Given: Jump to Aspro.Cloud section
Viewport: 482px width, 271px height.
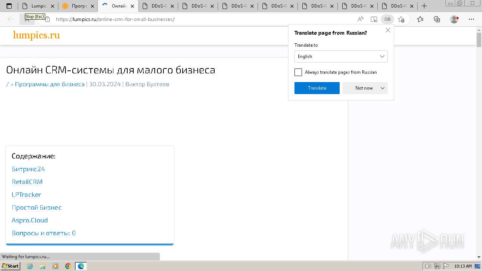Looking at the screenshot, I should [30, 220].
